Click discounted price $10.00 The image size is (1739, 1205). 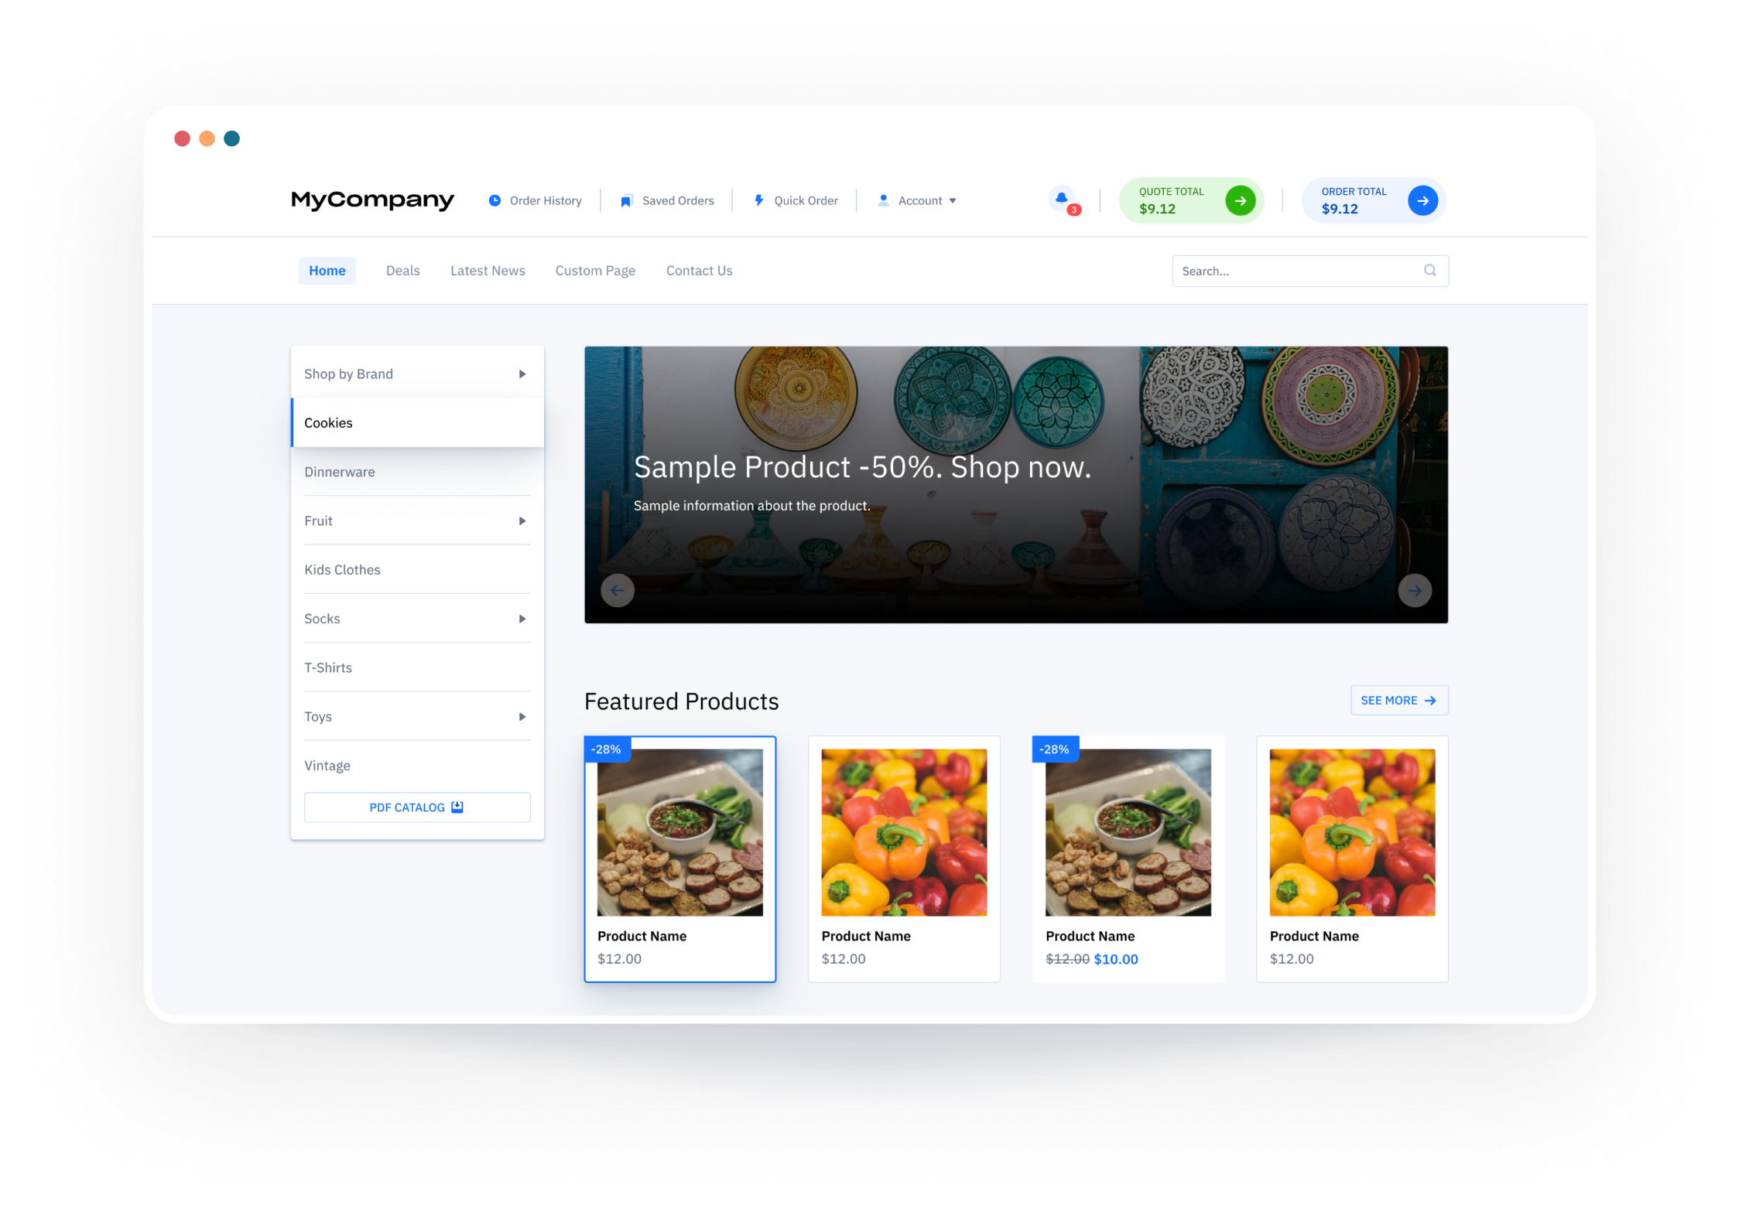coord(1115,959)
